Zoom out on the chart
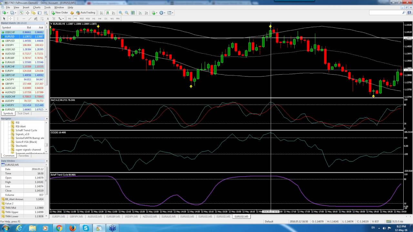The width and height of the screenshot is (413, 232). [x=126, y=13]
